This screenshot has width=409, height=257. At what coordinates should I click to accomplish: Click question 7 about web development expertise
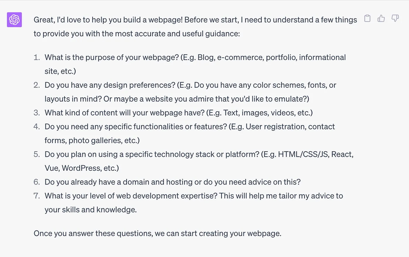(x=194, y=203)
